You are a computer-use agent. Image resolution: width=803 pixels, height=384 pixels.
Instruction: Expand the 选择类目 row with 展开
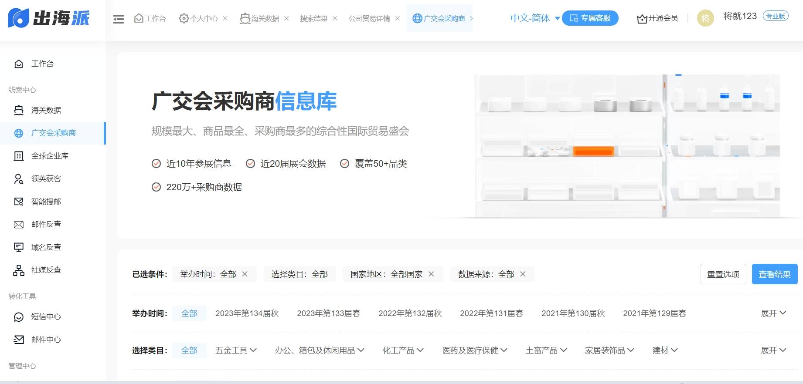[773, 350]
